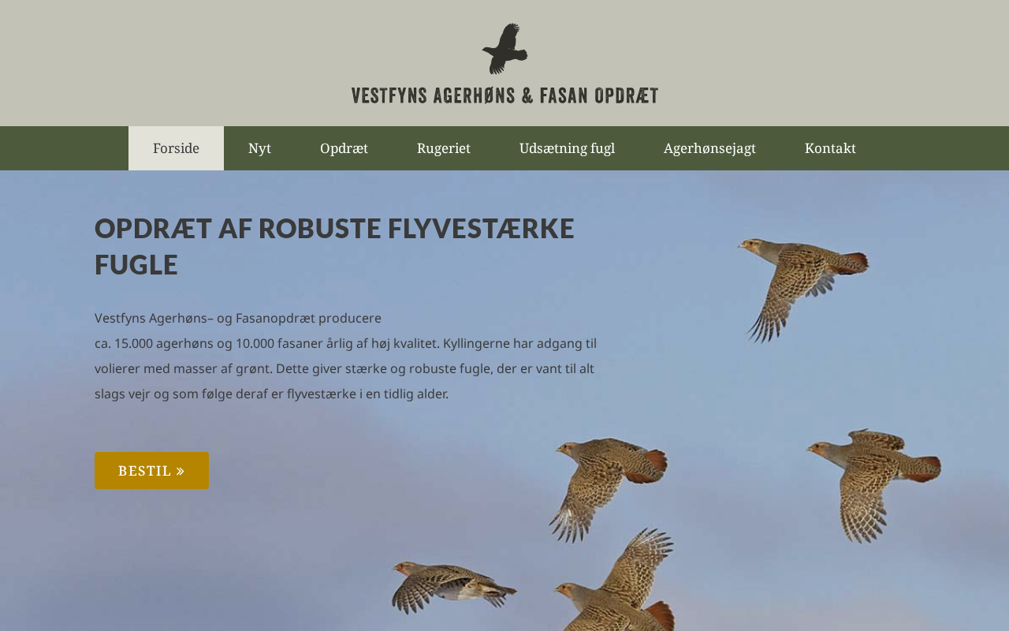The image size is (1009, 631).
Task: Go to the Nyt page
Action: click(259, 148)
